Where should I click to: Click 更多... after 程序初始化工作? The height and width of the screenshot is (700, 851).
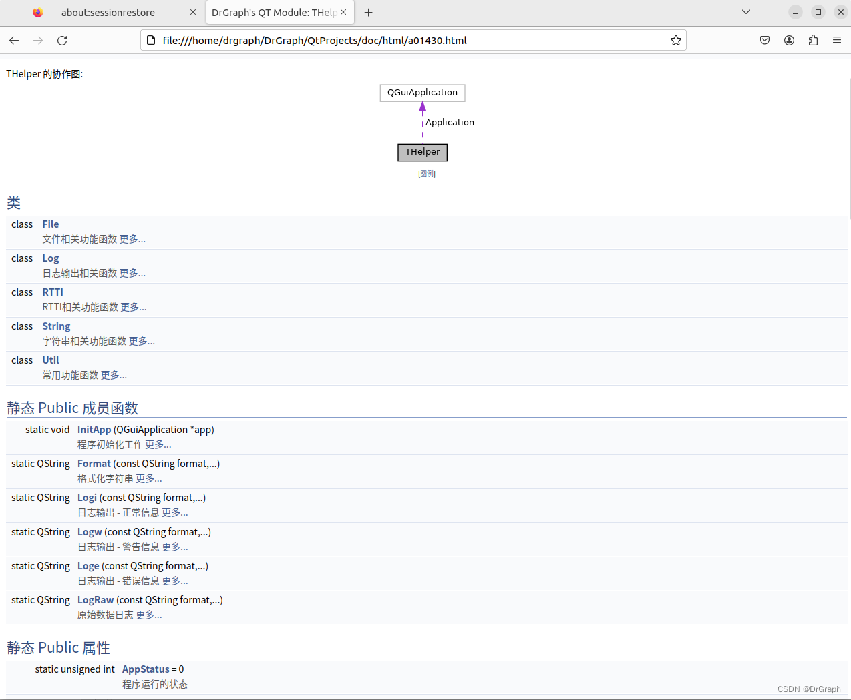pos(158,444)
